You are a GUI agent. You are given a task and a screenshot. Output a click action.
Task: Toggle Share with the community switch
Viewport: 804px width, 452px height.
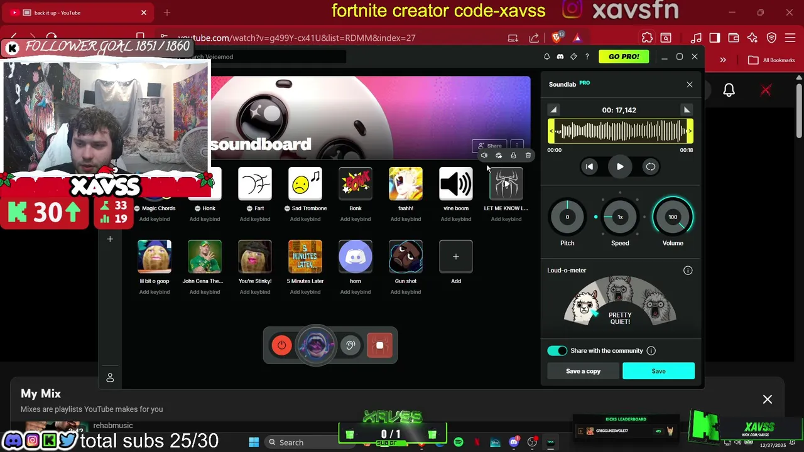pos(557,351)
